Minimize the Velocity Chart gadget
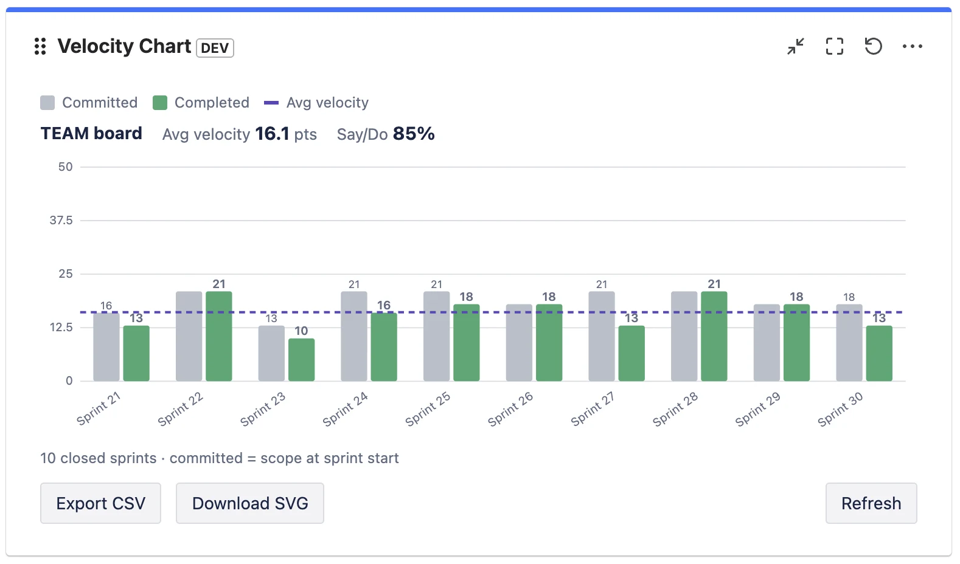The image size is (960, 564). coord(796,46)
